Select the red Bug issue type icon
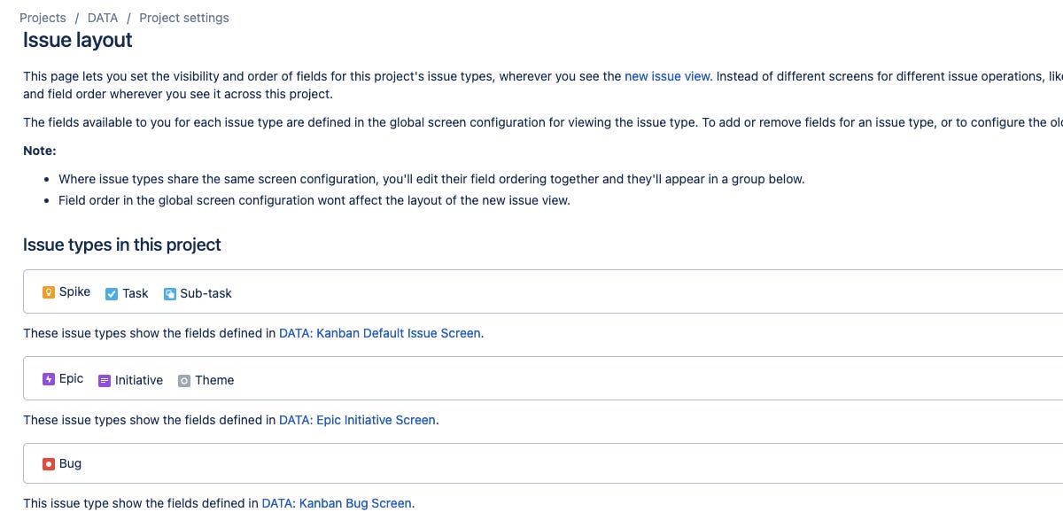This screenshot has width=1063, height=520. click(47, 462)
